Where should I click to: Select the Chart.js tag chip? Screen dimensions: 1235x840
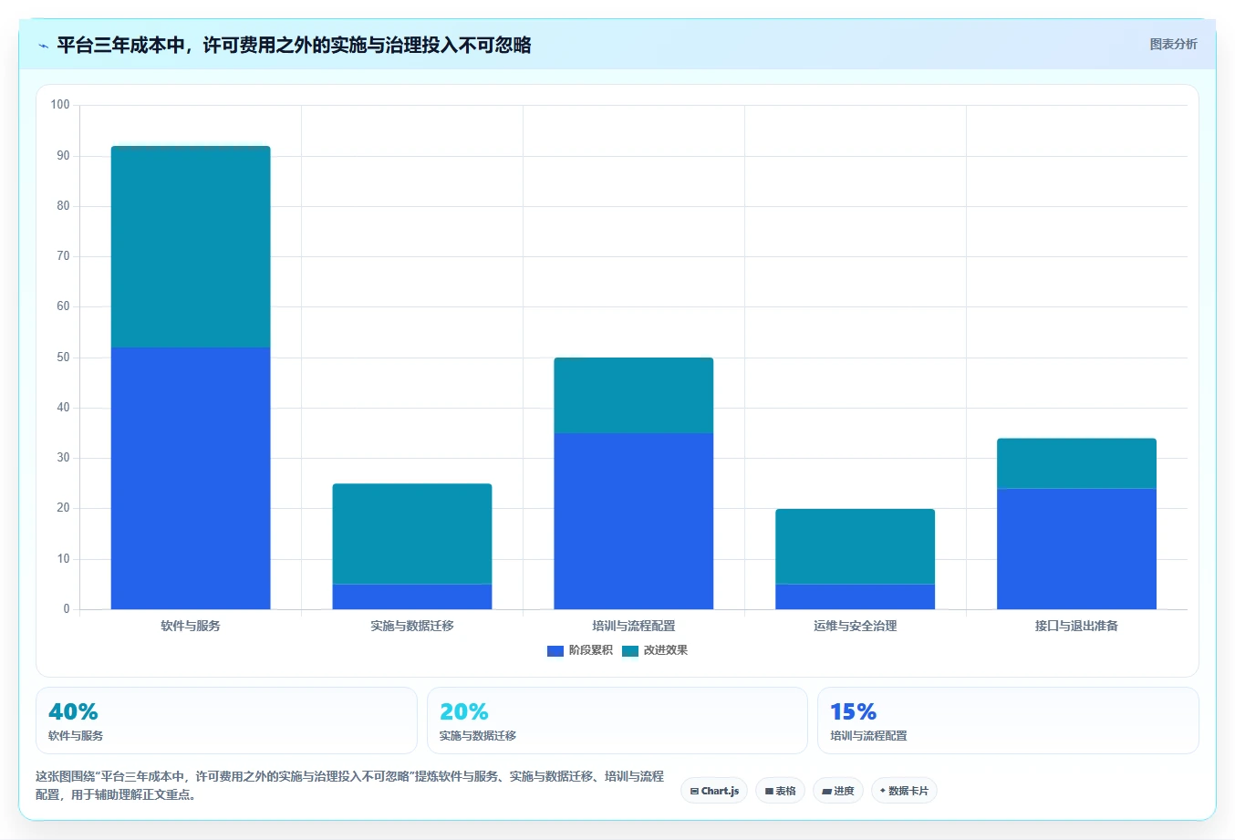714,791
